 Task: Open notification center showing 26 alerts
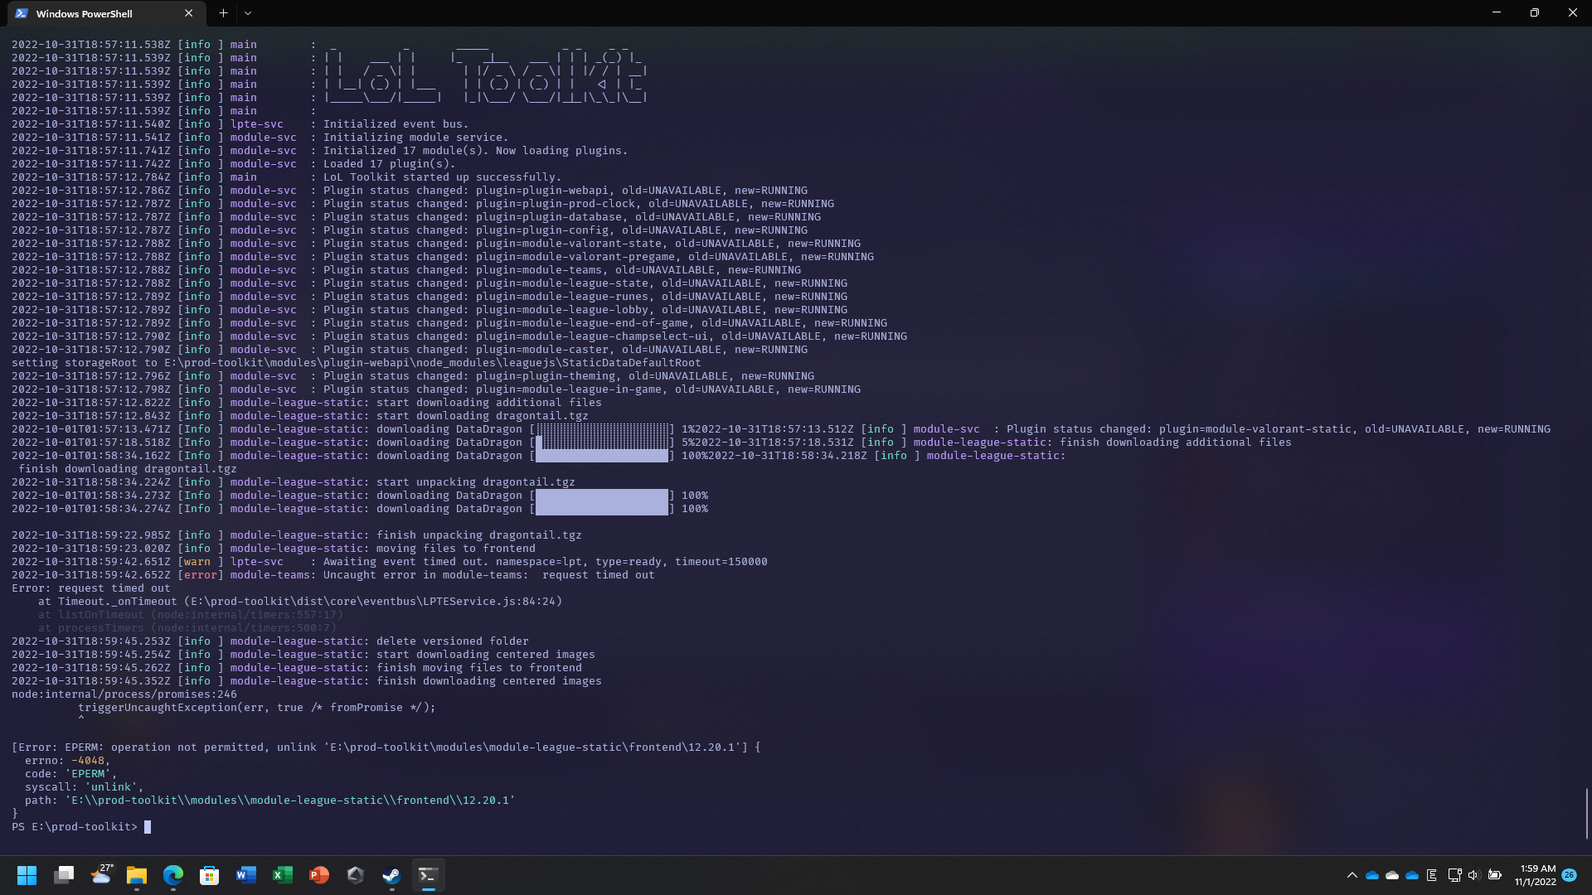click(x=1570, y=875)
